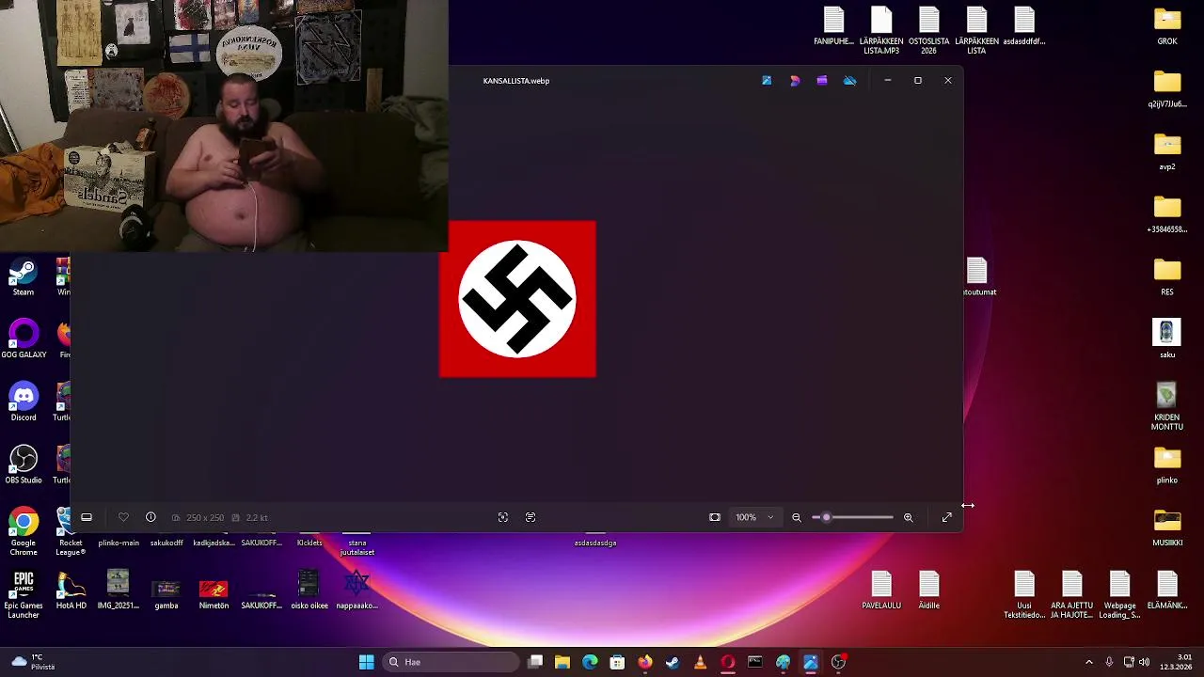Toggle the filmstrip view icon in Photos
Viewport: 1204px width, 677px height.
coord(87,517)
